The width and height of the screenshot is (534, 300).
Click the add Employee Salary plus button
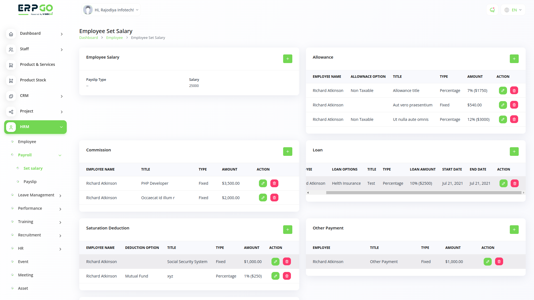(288, 59)
